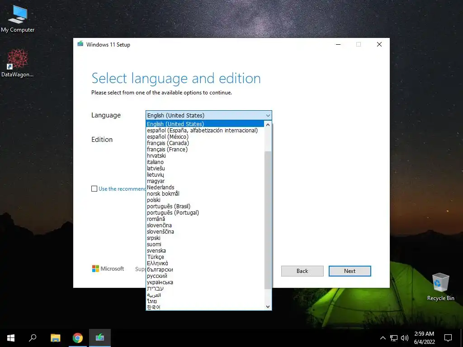Choose العربية (Arabic) language option
This screenshot has height=347, width=463.
point(205,295)
